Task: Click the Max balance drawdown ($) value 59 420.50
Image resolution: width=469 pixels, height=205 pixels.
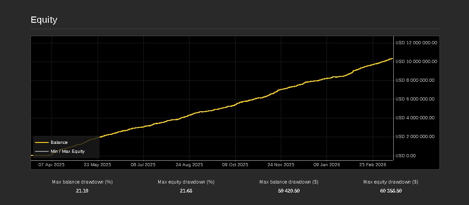Action: (289, 191)
